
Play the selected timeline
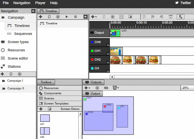coord(67,17)
